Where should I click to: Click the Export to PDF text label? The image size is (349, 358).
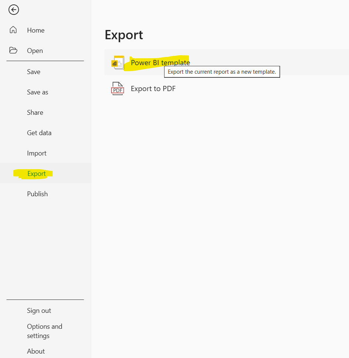pyautogui.click(x=153, y=89)
